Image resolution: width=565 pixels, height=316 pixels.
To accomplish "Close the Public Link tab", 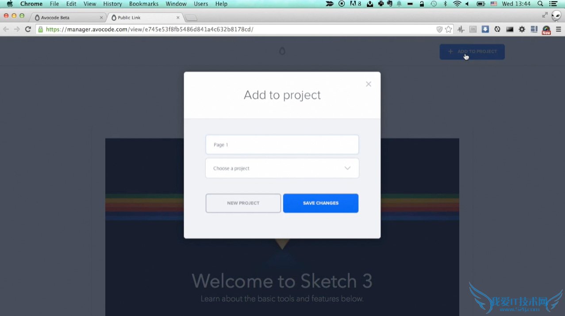I will (x=178, y=18).
